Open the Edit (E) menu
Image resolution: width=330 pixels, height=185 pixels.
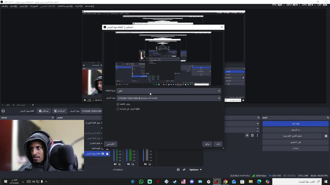pyautogui.click(x=13, y=6)
